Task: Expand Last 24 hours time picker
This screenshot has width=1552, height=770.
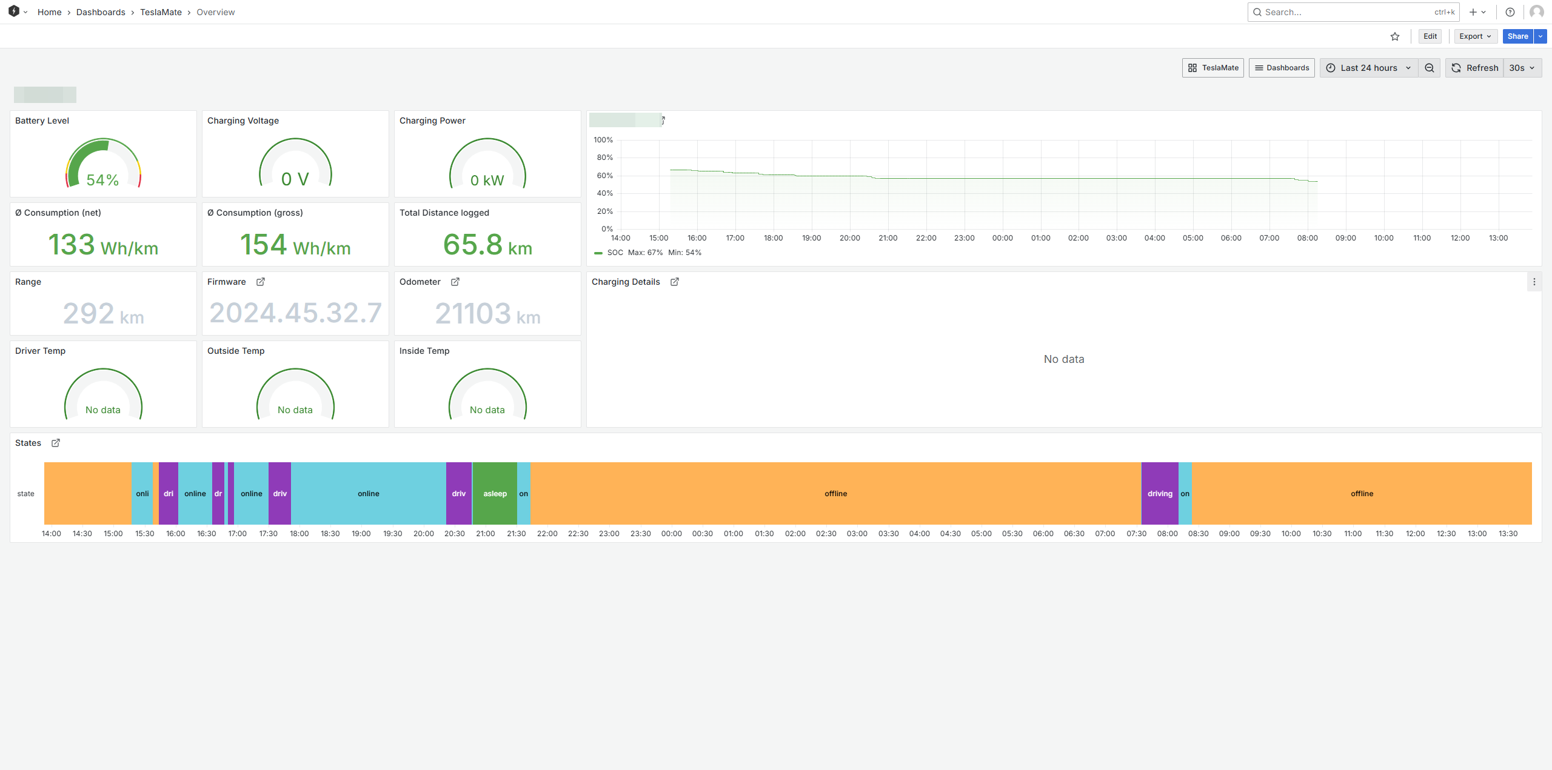Action: (x=1368, y=68)
